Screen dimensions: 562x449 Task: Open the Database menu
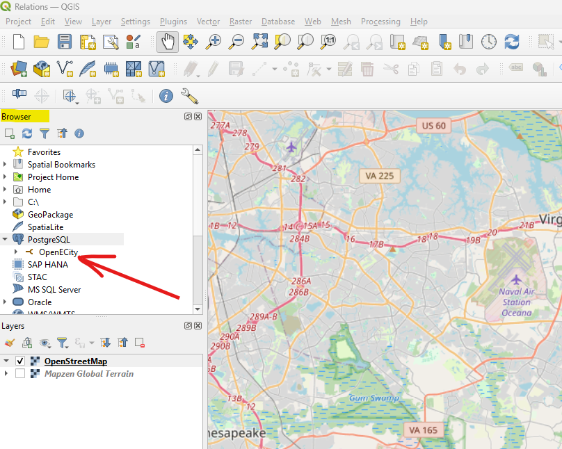pyautogui.click(x=278, y=22)
